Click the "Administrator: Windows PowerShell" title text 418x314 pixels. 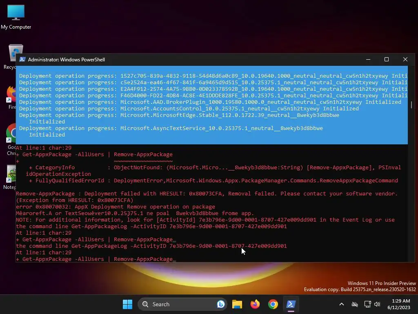[x=67, y=60]
